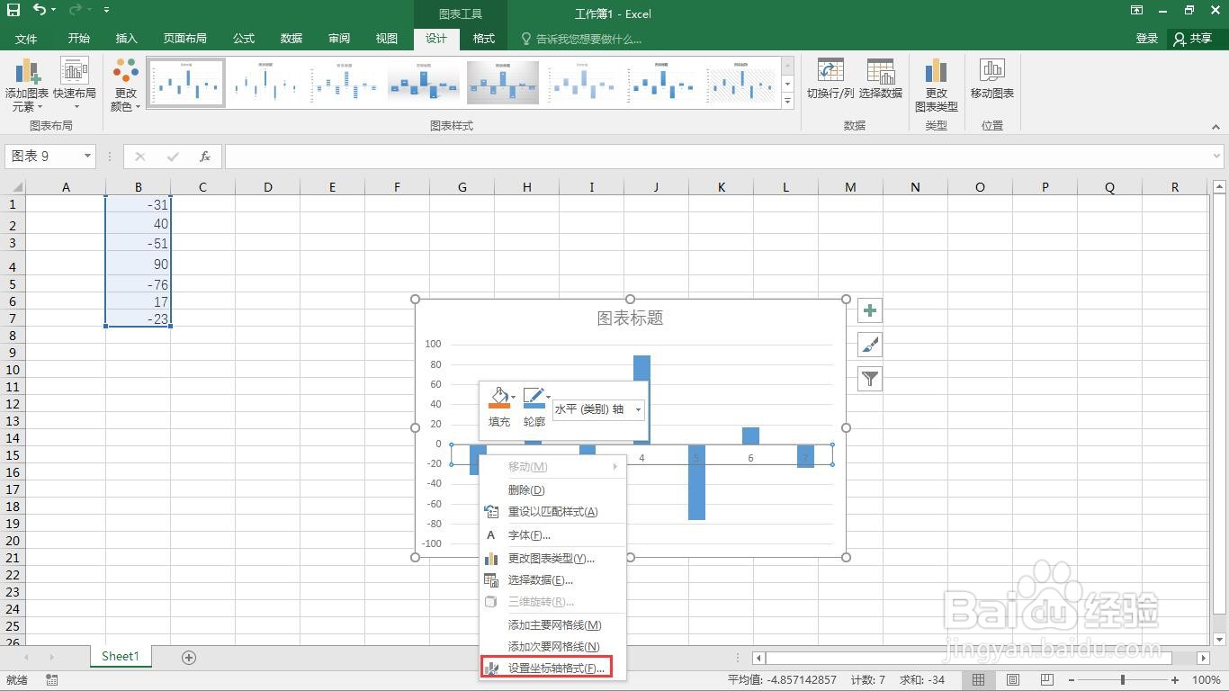Click the funnel chart filters button
The width and height of the screenshot is (1229, 691).
point(870,379)
